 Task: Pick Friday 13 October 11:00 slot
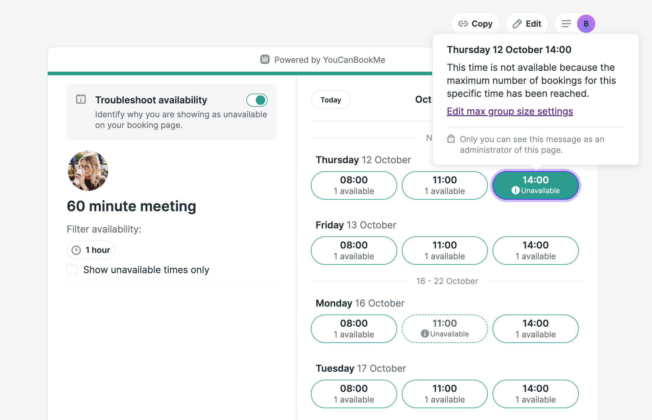point(445,251)
